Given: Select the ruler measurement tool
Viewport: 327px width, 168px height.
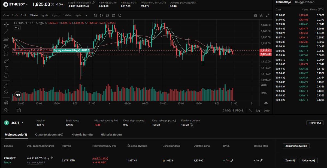Looking at the screenshot, I should click(6, 85).
